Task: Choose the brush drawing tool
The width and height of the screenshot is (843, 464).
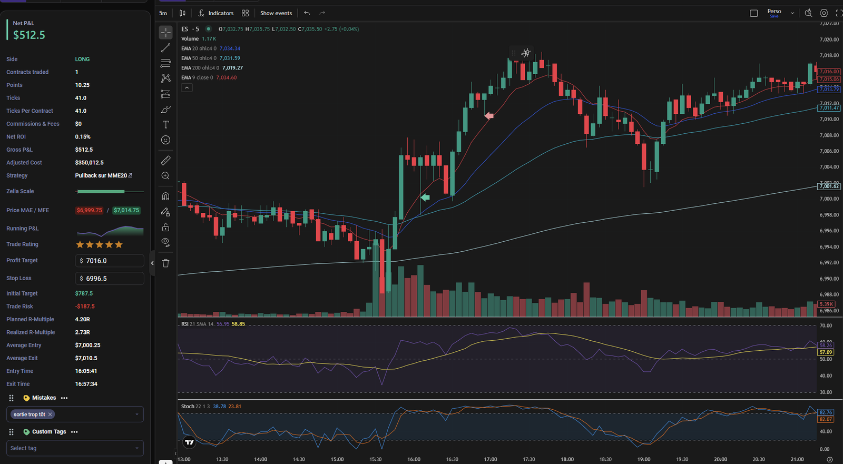Action: pos(165,110)
